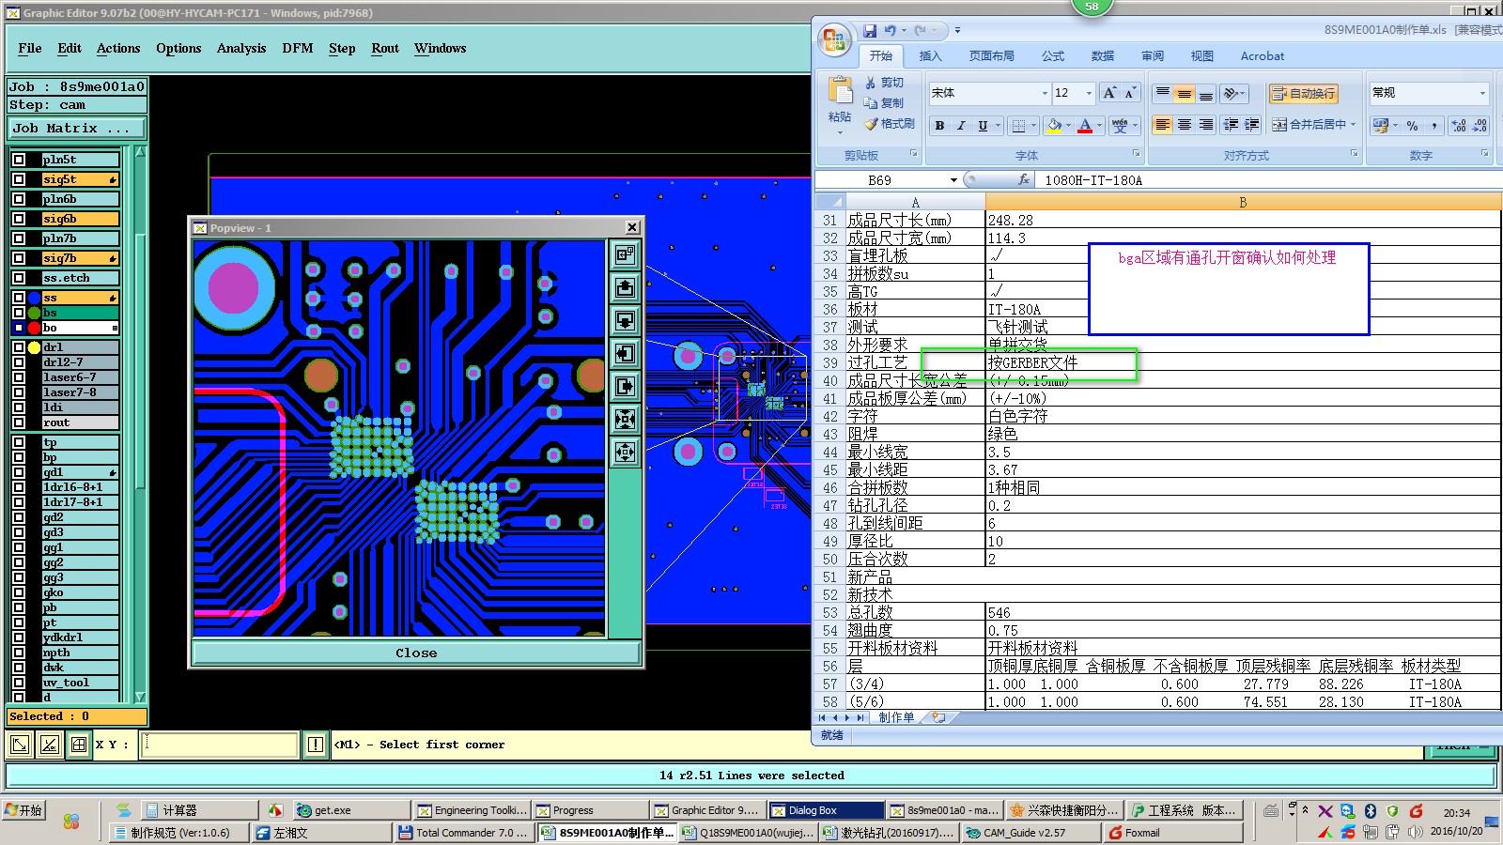Open the number format 常规 dropdown

[x=1482, y=93]
